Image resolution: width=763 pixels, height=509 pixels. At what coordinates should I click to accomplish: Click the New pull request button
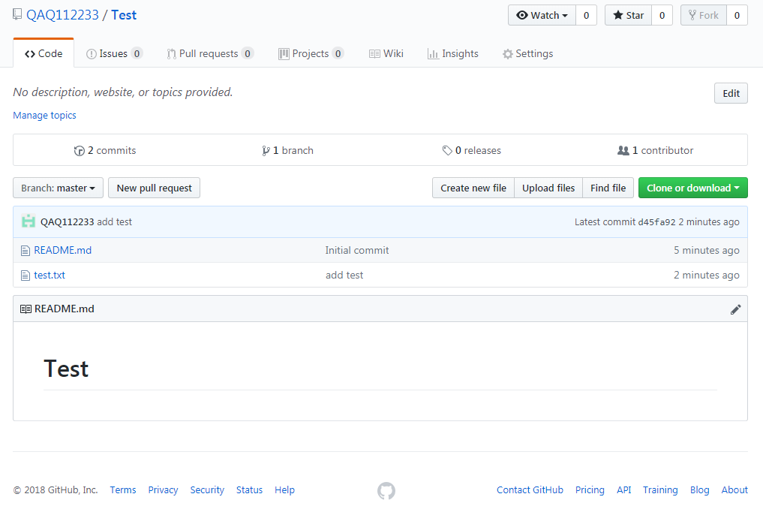pos(154,188)
